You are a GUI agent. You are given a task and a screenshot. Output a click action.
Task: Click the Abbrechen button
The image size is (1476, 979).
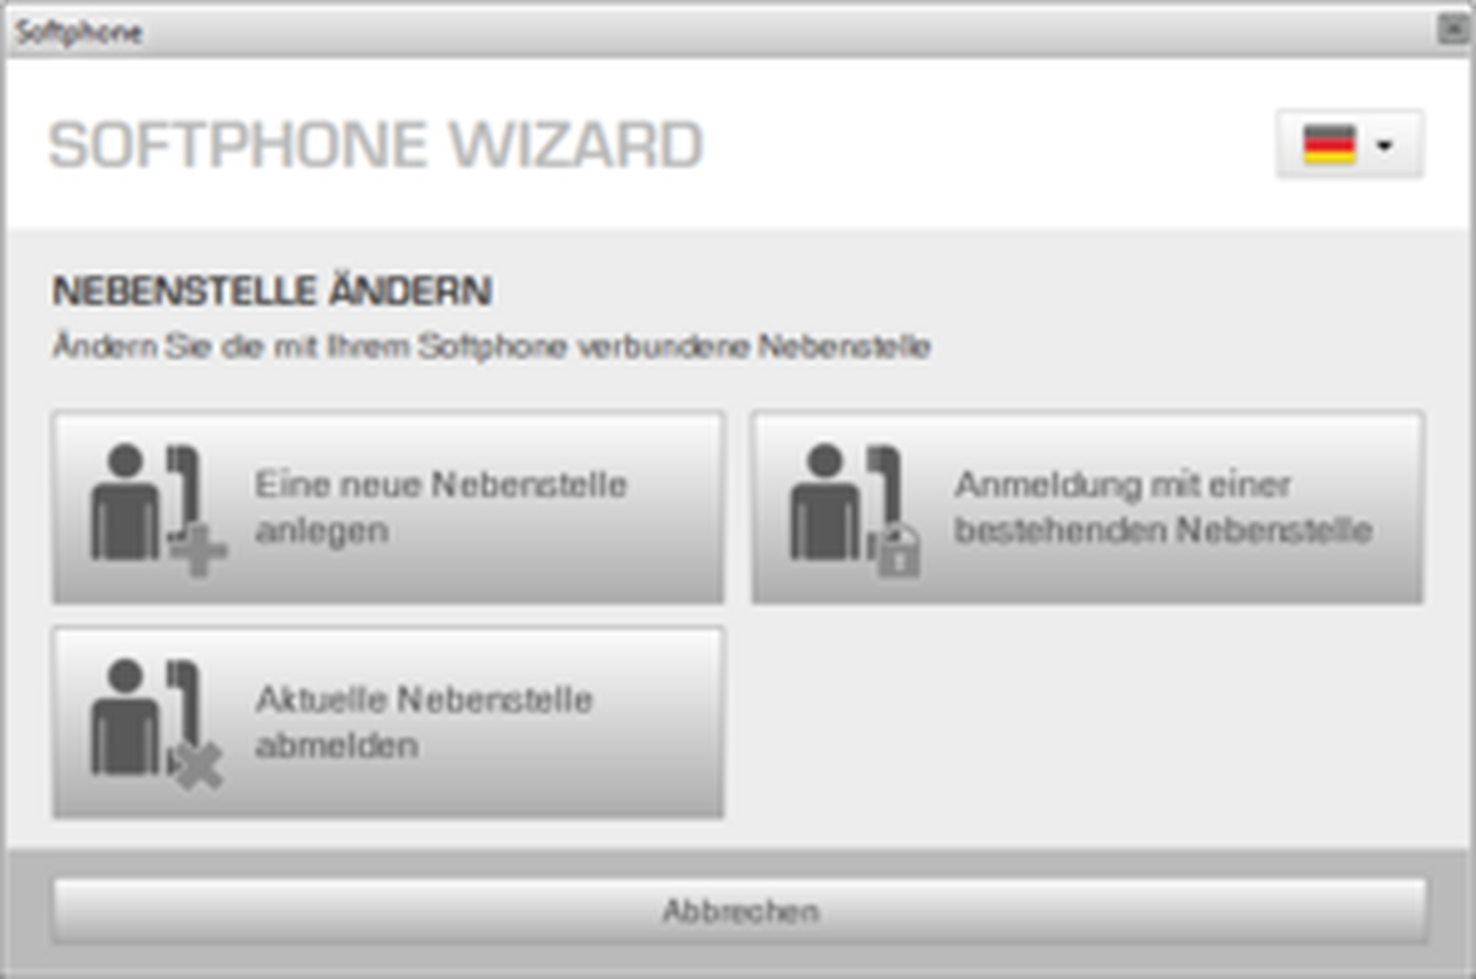[x=739, y=910]
